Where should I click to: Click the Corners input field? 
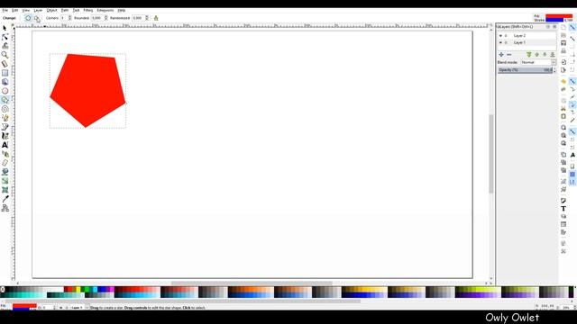(64, 18)
